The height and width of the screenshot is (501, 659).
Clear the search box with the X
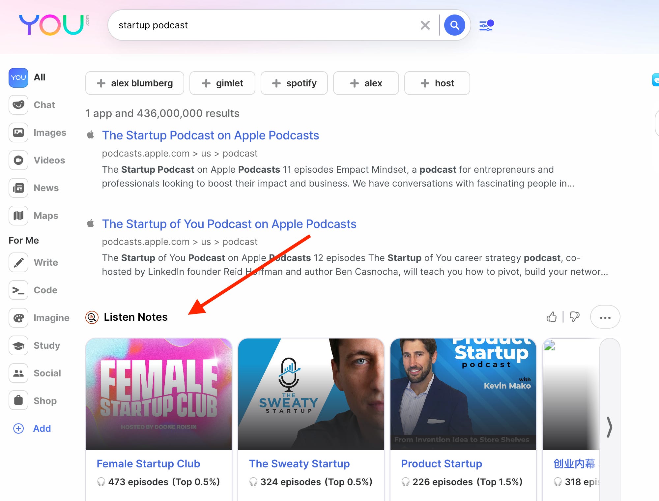pyautogui.click(x=425, y=25)
